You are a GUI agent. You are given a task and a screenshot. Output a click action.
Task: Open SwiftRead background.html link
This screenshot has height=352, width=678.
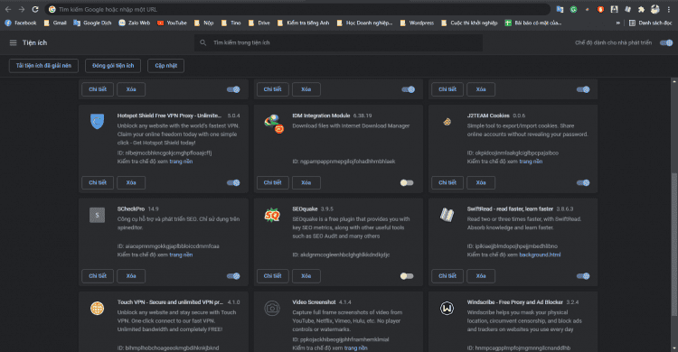540,255
